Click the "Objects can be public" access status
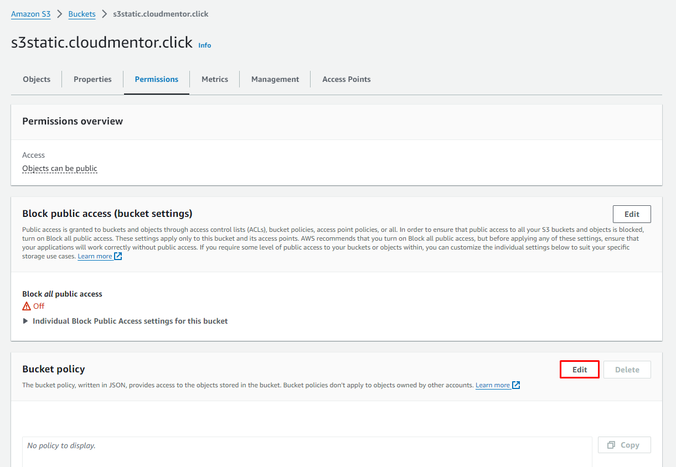This screenshot has width=676, height=467. [x=60, y=168]
